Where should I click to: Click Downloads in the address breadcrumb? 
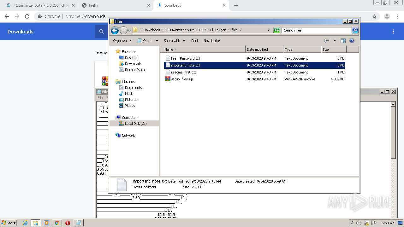coord(152,30)
